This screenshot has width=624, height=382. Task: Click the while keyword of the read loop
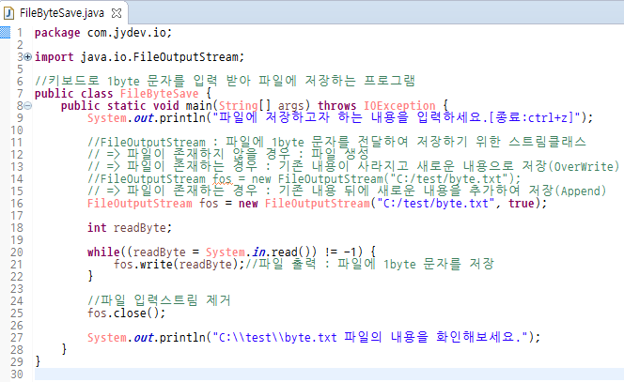102,252
